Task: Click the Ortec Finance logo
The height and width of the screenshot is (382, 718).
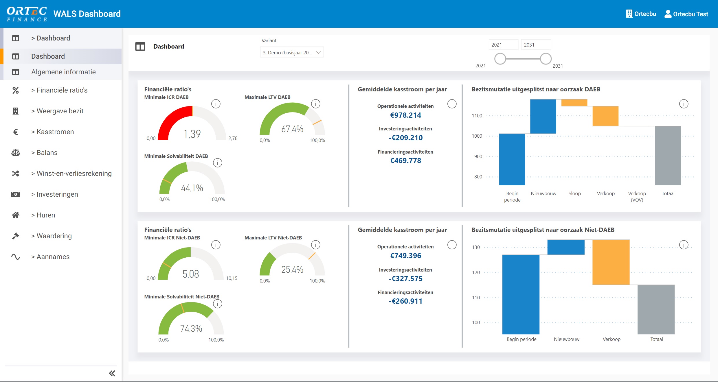Action: coord(27,14)
